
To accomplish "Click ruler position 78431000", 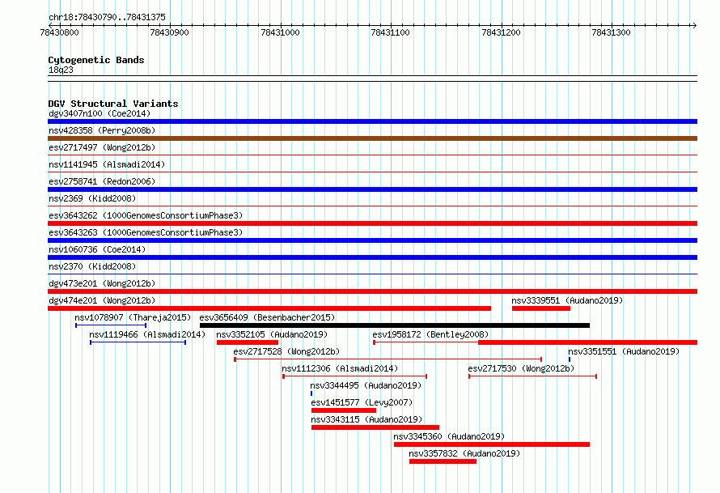I will coord(280,32).
